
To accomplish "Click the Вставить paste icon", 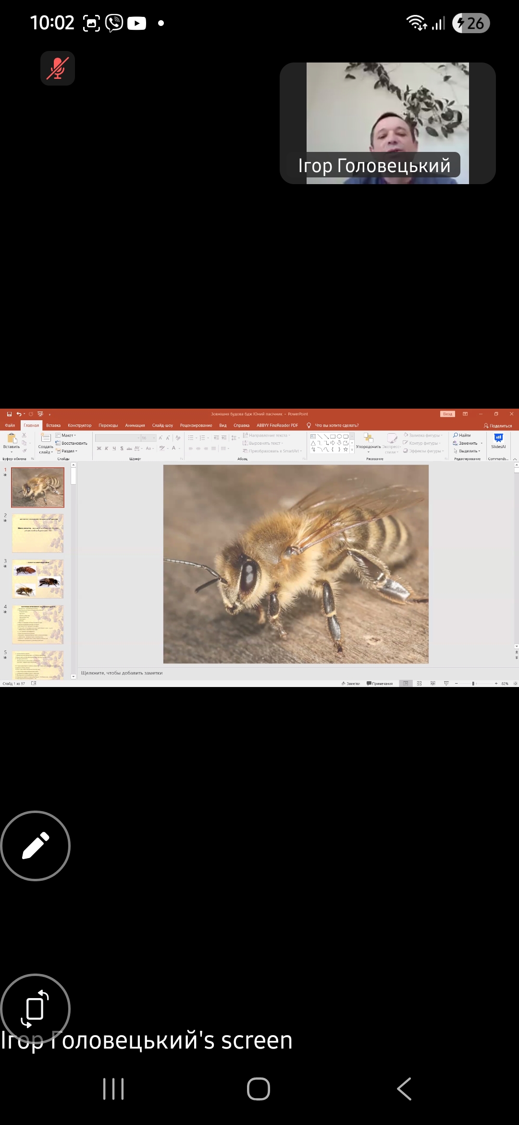I will click(x=12, y=438).
